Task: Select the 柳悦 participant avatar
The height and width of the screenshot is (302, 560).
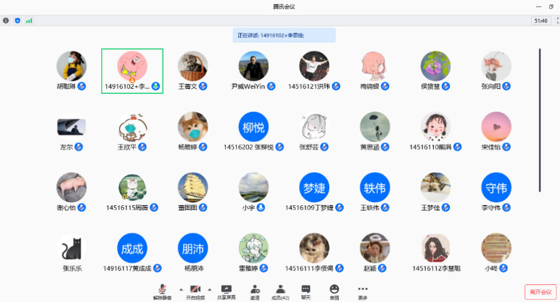Action: [x=253, y=127]
